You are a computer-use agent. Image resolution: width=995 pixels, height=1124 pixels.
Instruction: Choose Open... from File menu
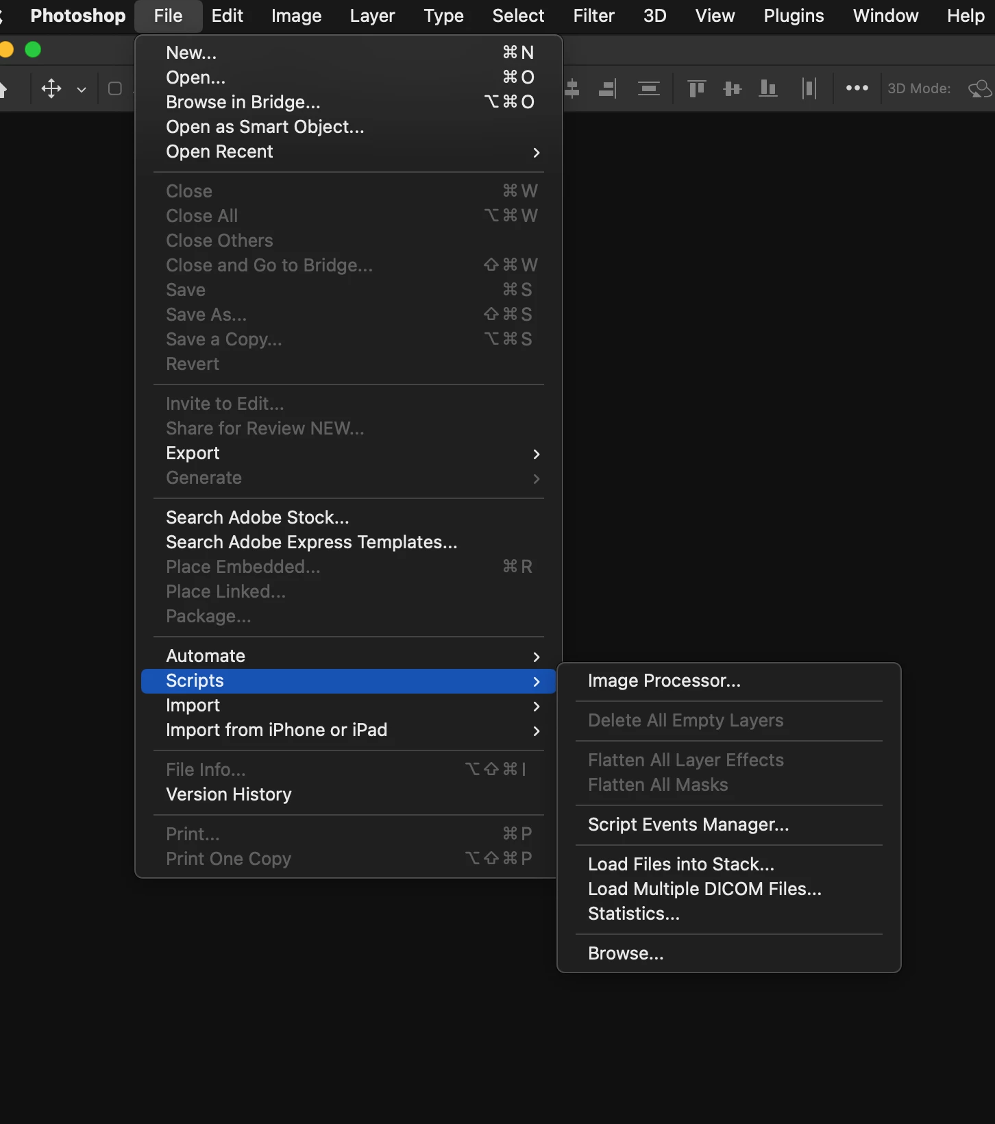click(x=349, y=77)
